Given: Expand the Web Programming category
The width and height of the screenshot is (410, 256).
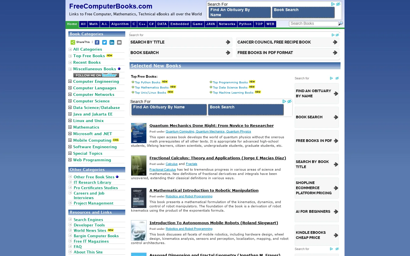Looking at the screenshot, I should pyautogui.click(x=70, y=160).
